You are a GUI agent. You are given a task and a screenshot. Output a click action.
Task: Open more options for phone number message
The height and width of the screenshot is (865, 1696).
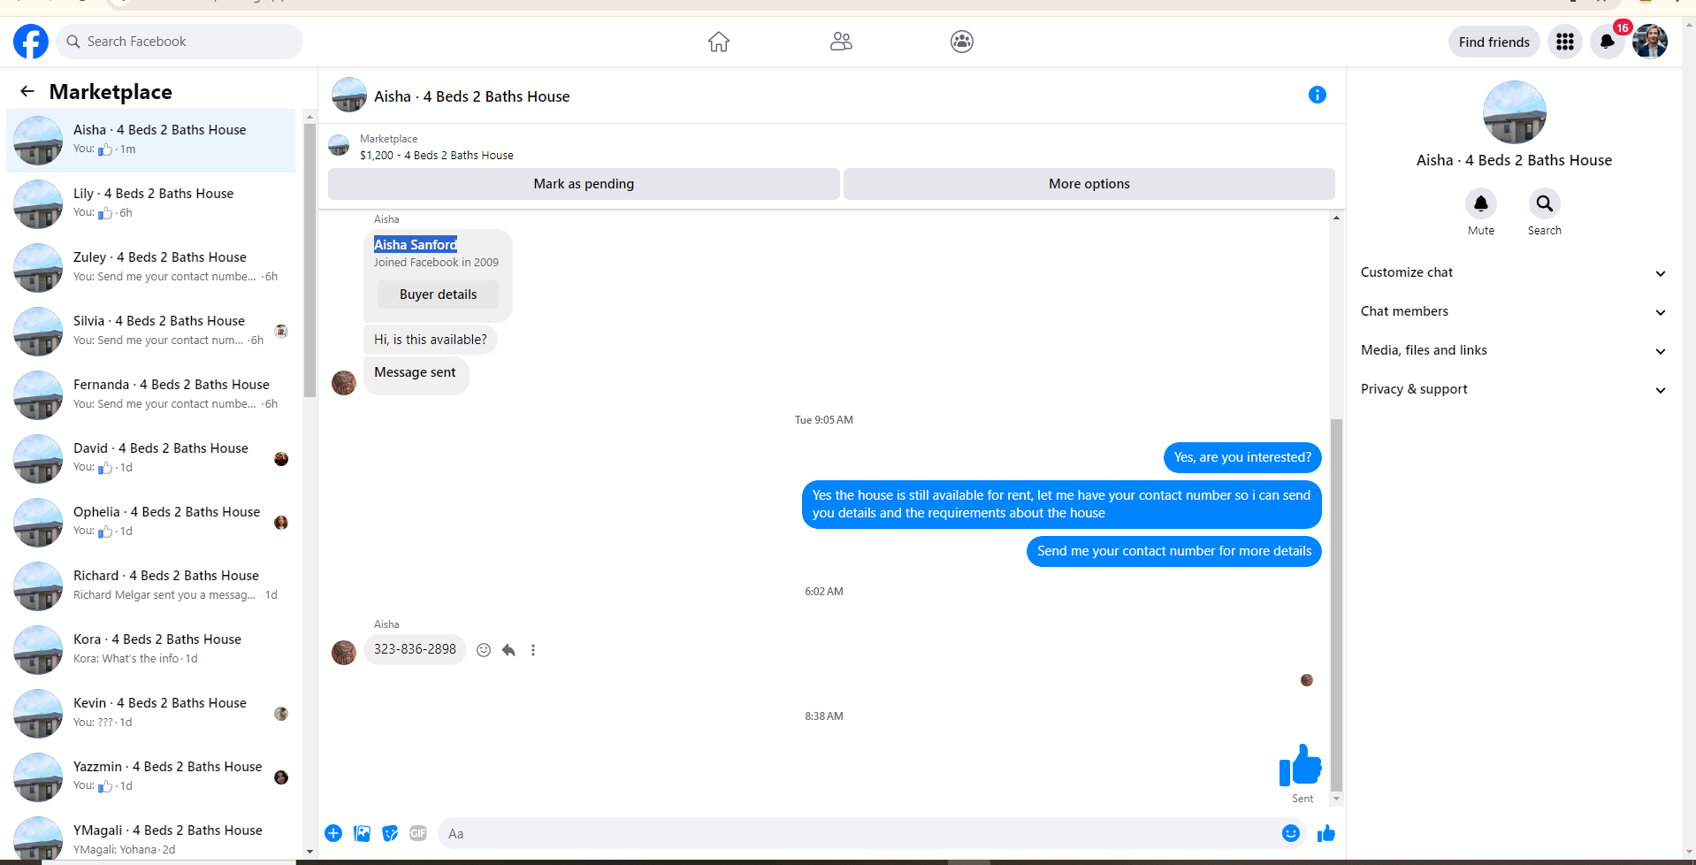(x=533, y=650)
